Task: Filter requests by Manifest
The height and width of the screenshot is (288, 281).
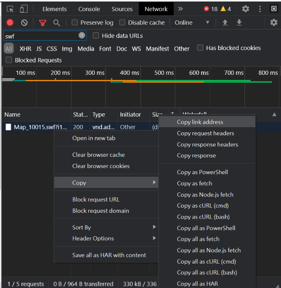Action: 157,49
